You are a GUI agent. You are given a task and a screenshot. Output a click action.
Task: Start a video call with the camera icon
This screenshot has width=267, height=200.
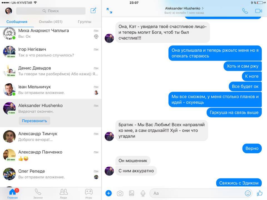click(258, 11)
